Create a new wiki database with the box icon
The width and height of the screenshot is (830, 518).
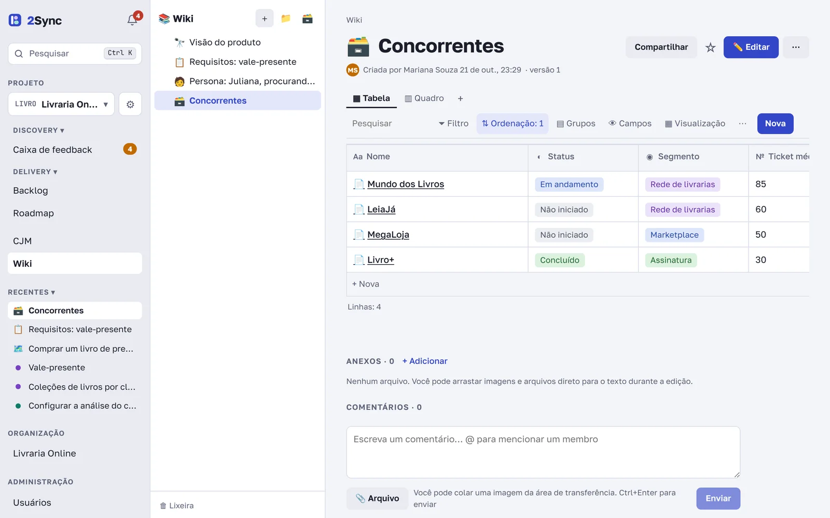[308, 19]
